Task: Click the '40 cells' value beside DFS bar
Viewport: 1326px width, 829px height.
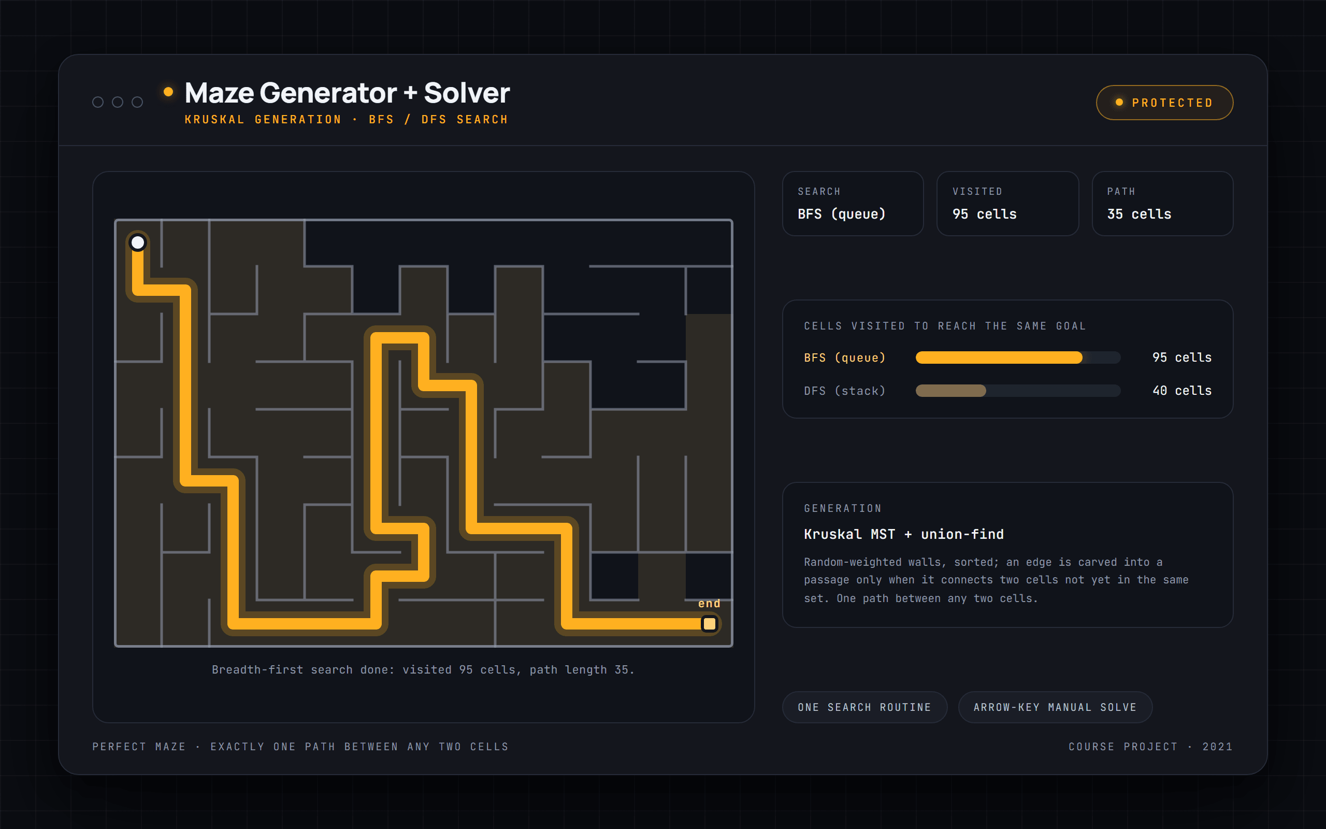Action: pos(1182,390)
